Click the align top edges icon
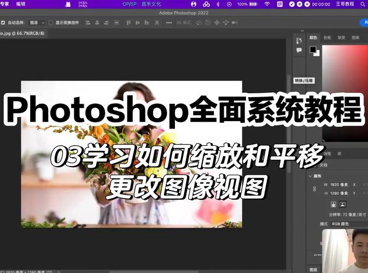 coord(128,22)
